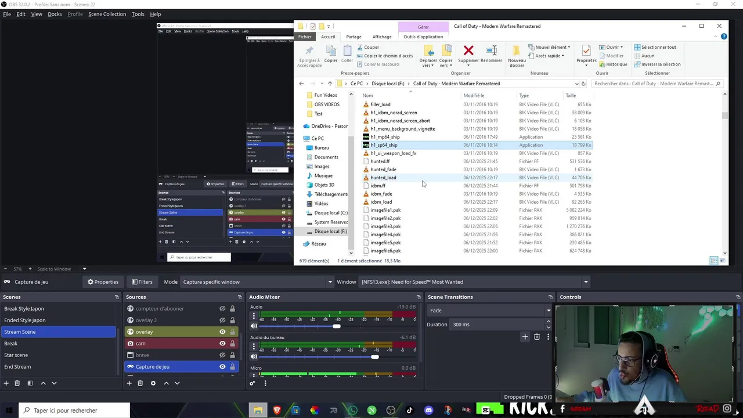Screen dimensions: 743x418
Task: Click the Supprimer red X icon in Explorer
Action: [468, 51]
